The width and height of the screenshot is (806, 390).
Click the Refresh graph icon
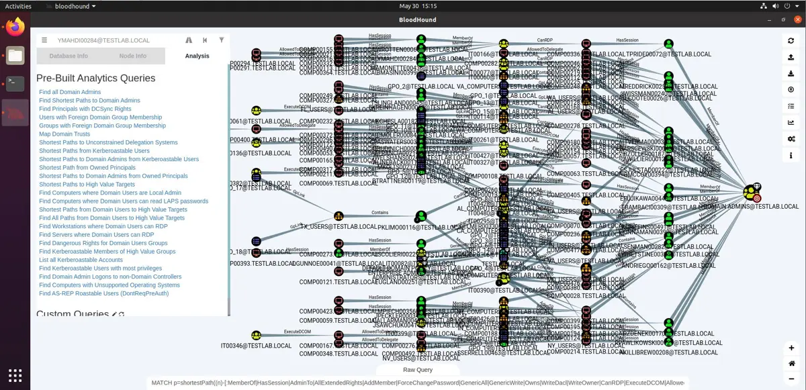tap(791, 41)
